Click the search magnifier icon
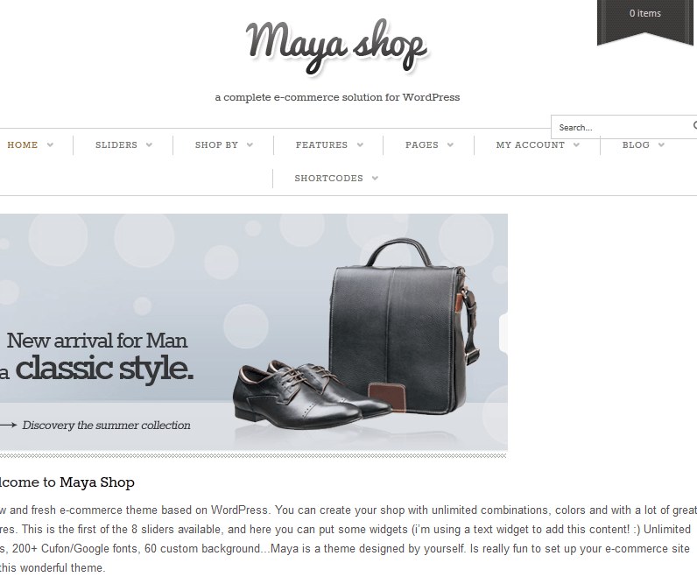 click(x=694, y=126)
